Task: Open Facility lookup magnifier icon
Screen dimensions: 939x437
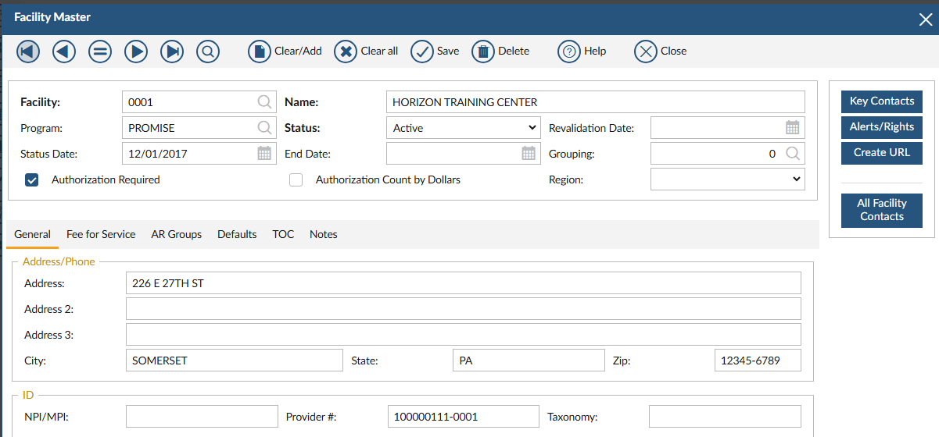Action: (x=265, y=101)
